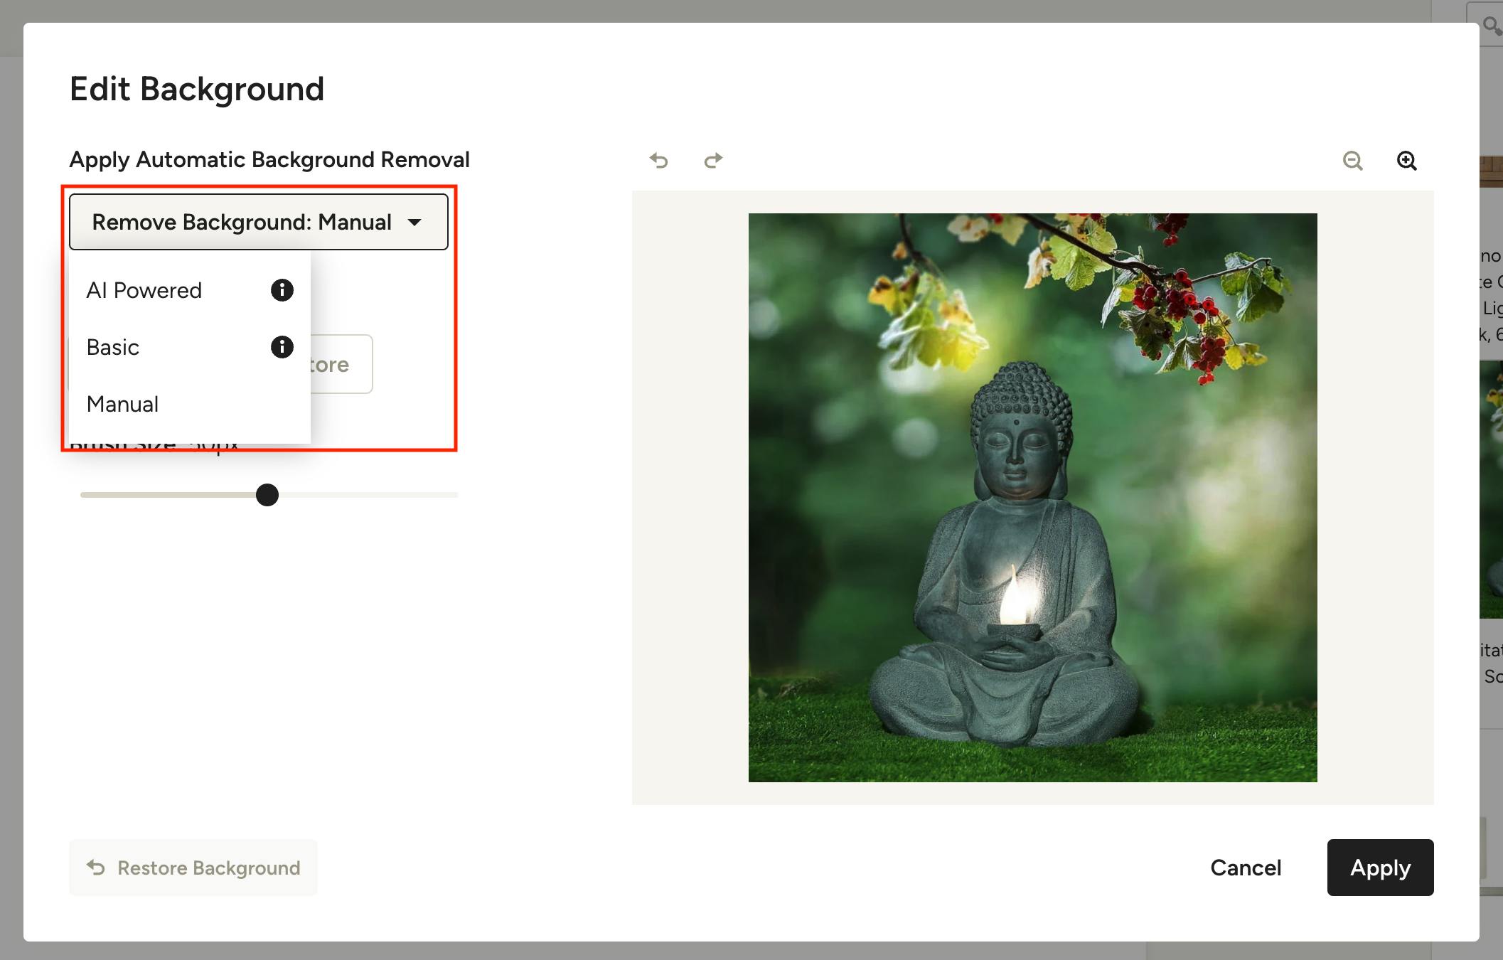Click the Cancel button

1246,868
